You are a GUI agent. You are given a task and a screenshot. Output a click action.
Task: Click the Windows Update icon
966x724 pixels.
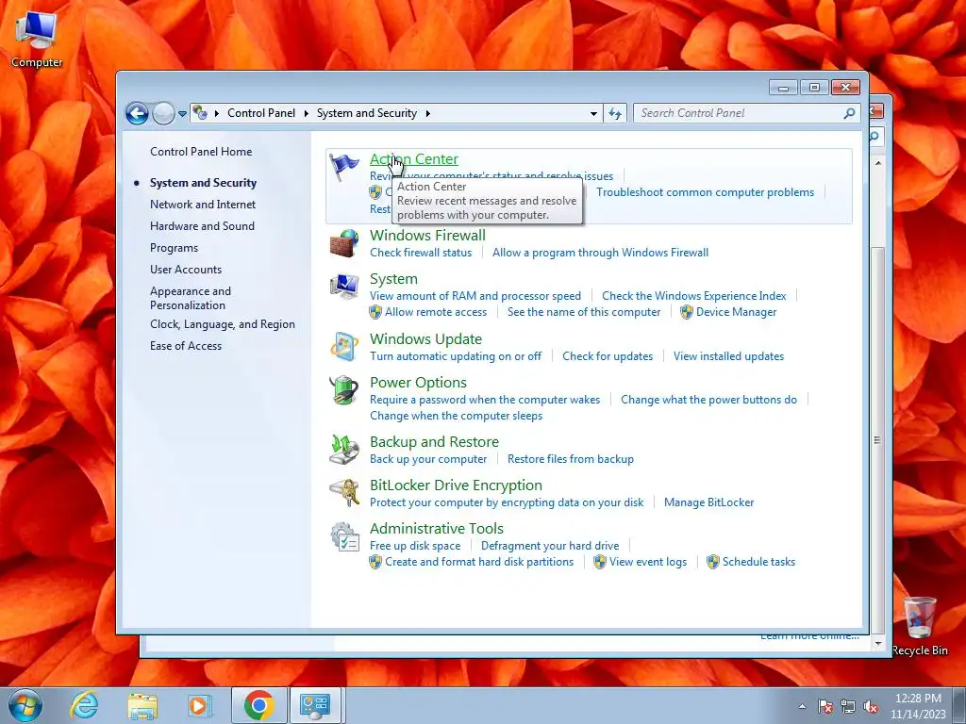click(x=343, y=347)
